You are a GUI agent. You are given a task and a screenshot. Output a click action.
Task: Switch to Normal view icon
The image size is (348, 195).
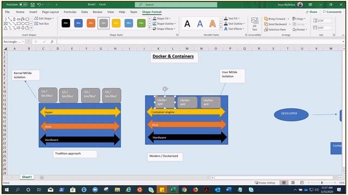click(284, 183)
